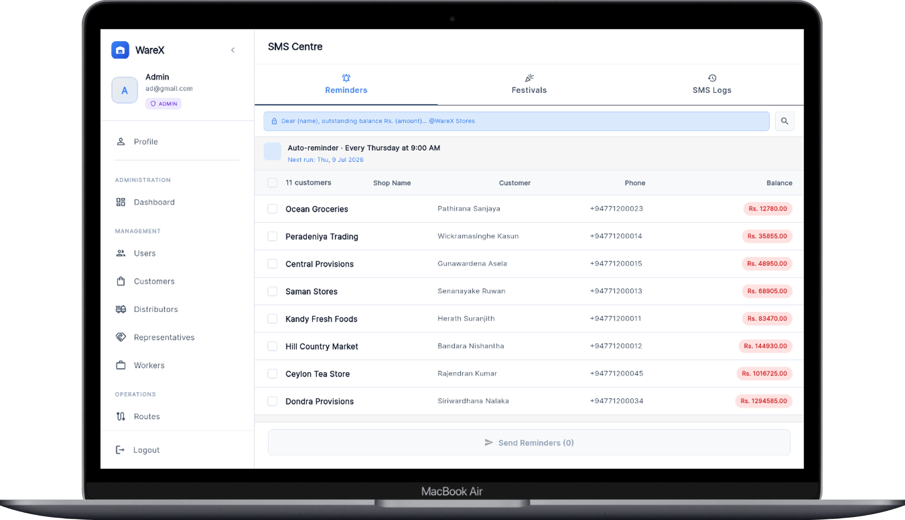
Task: Click the Logout text link
Action: pyautogui.click(x=146, y=450)
